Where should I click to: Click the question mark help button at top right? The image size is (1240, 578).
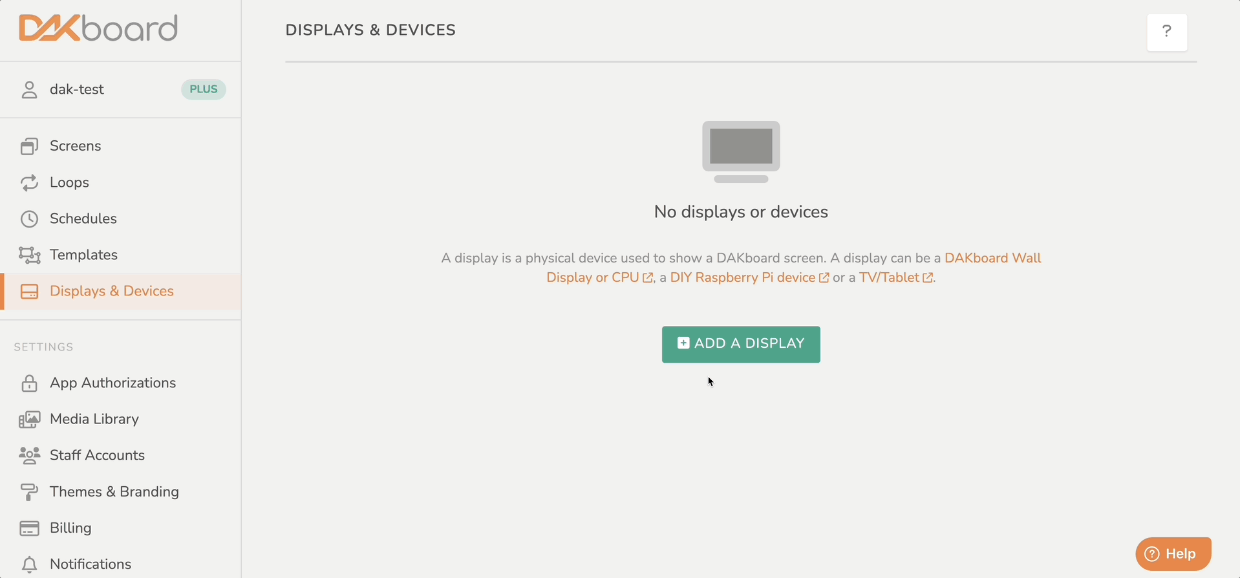1167,32
